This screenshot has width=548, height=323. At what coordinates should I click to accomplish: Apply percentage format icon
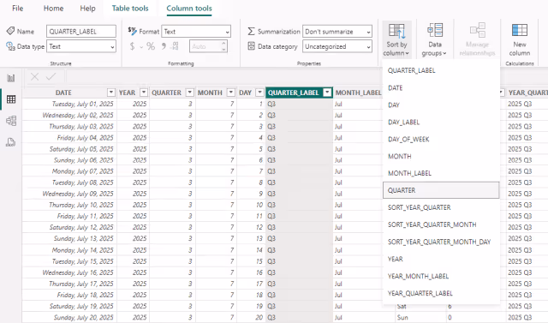[151, 46]
